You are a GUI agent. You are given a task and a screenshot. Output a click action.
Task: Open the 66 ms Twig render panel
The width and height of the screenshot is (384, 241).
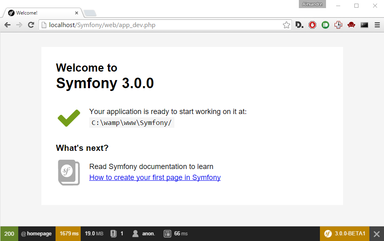176,234
